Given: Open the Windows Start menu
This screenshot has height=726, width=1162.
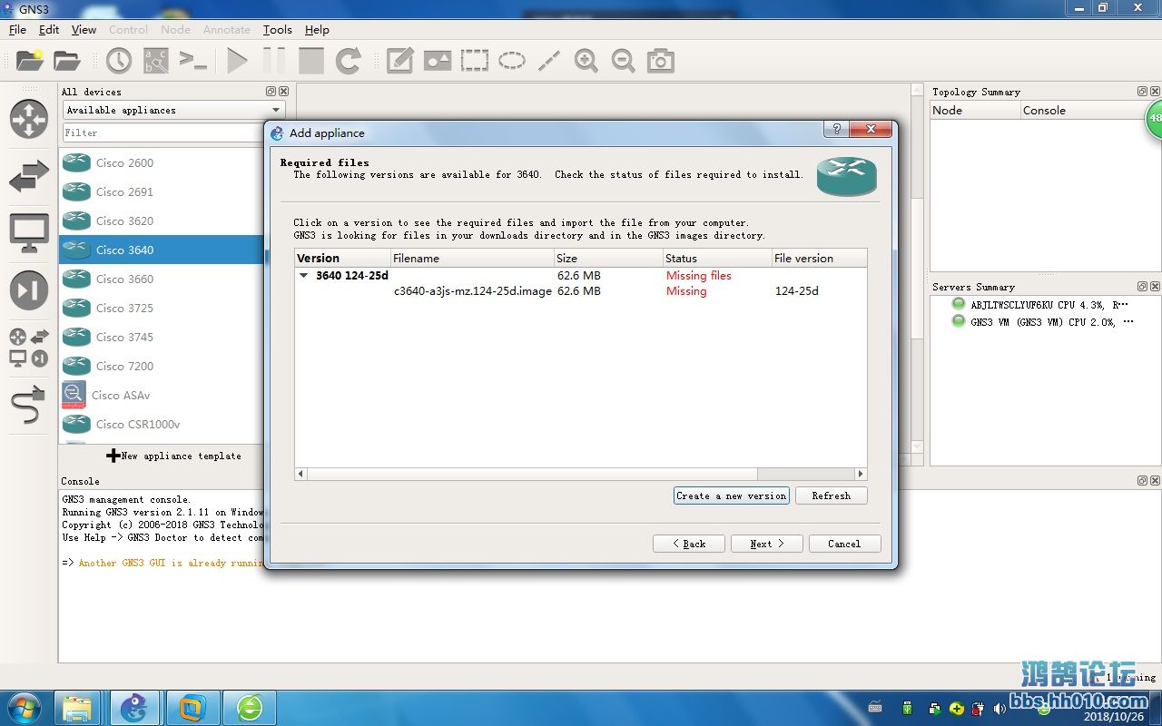Looking at the screenshot, I should [24, 708].
